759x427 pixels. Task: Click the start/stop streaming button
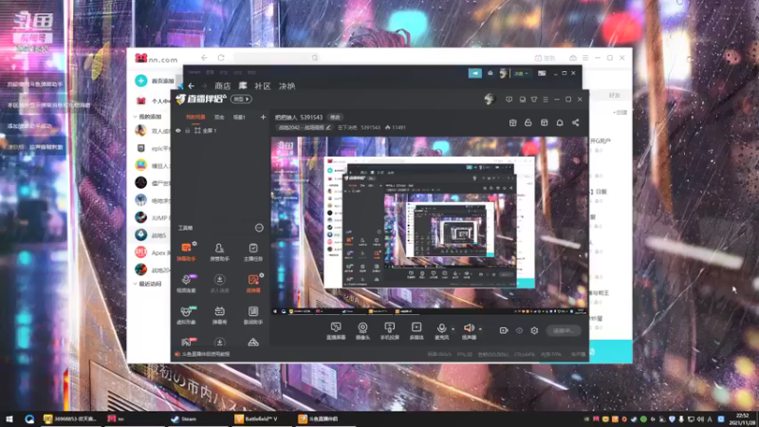(x=564, y=330)
